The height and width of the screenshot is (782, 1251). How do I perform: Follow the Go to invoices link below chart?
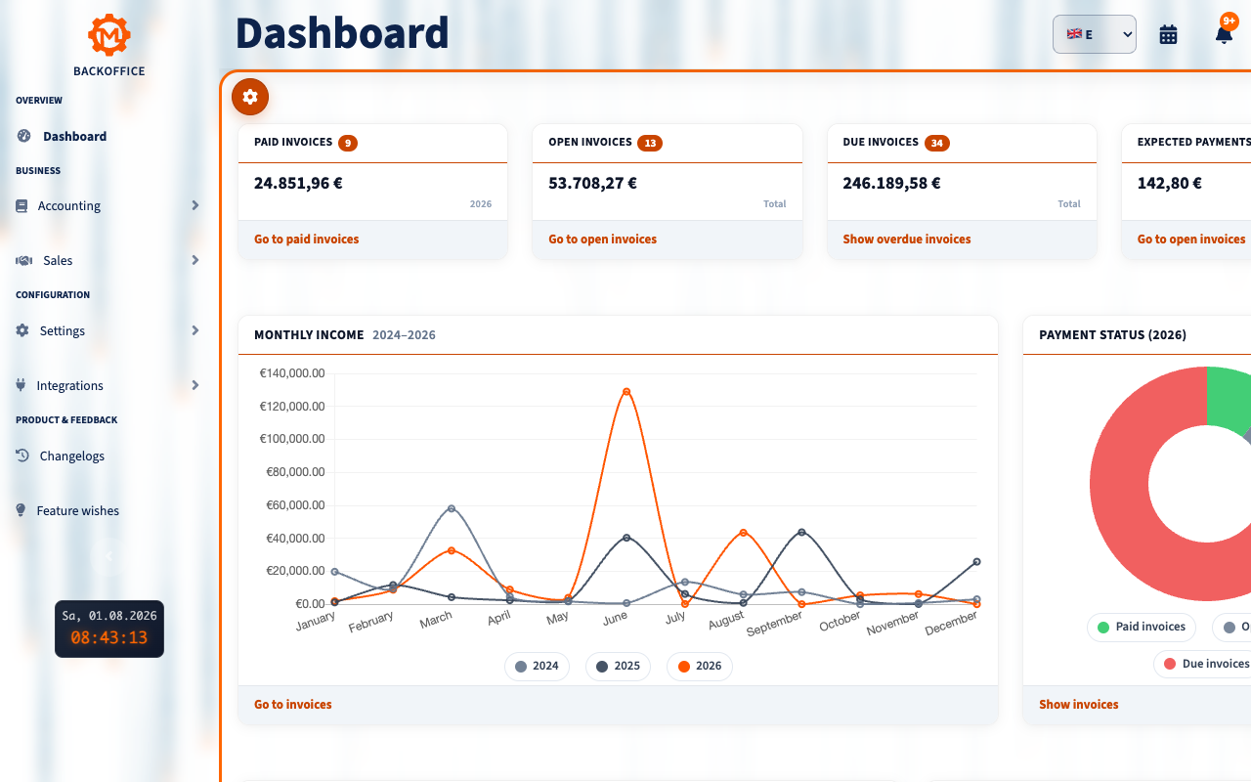(x=293, y=705)
